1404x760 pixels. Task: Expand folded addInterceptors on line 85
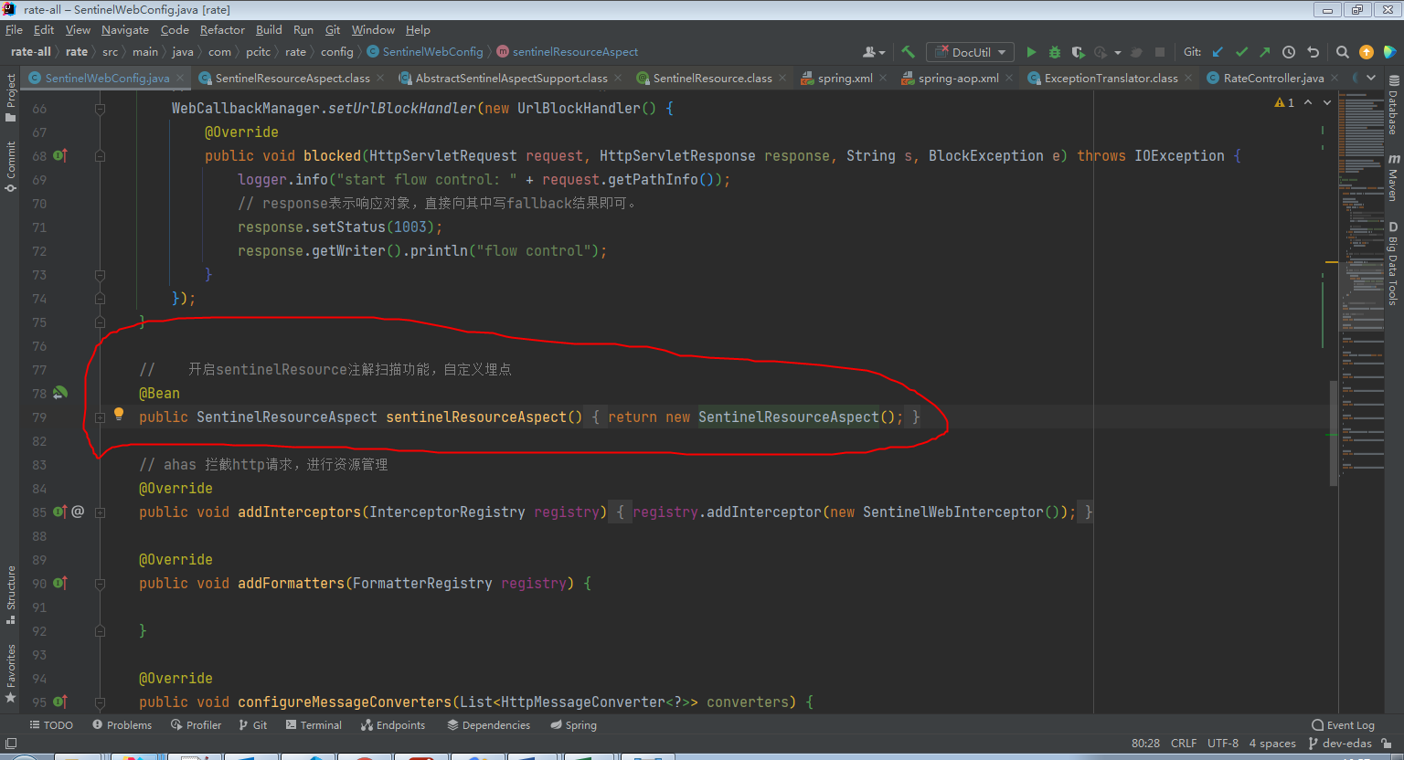point(100,512)
